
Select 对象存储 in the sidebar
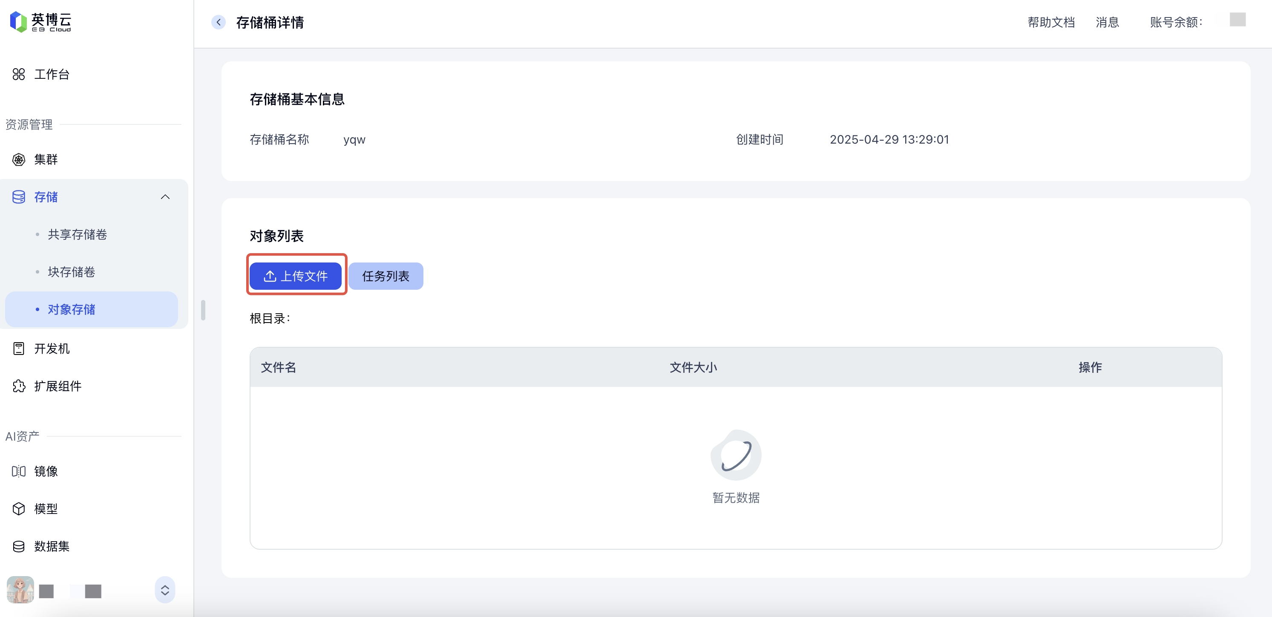coord(71,310)
